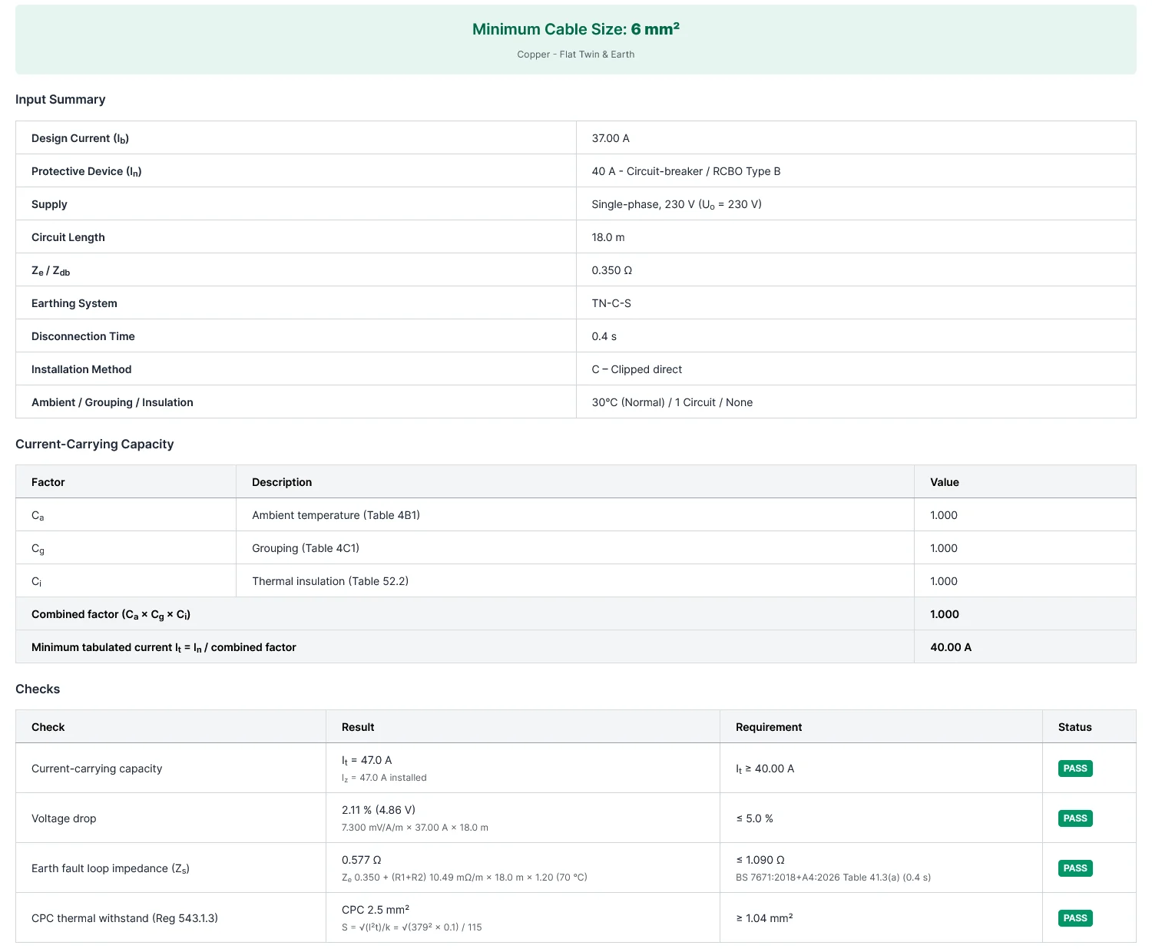Click the Ambient temperature (Table 4B1) description
The width and height of the screenshot is (1152, 952).
(x=336, y=515)
